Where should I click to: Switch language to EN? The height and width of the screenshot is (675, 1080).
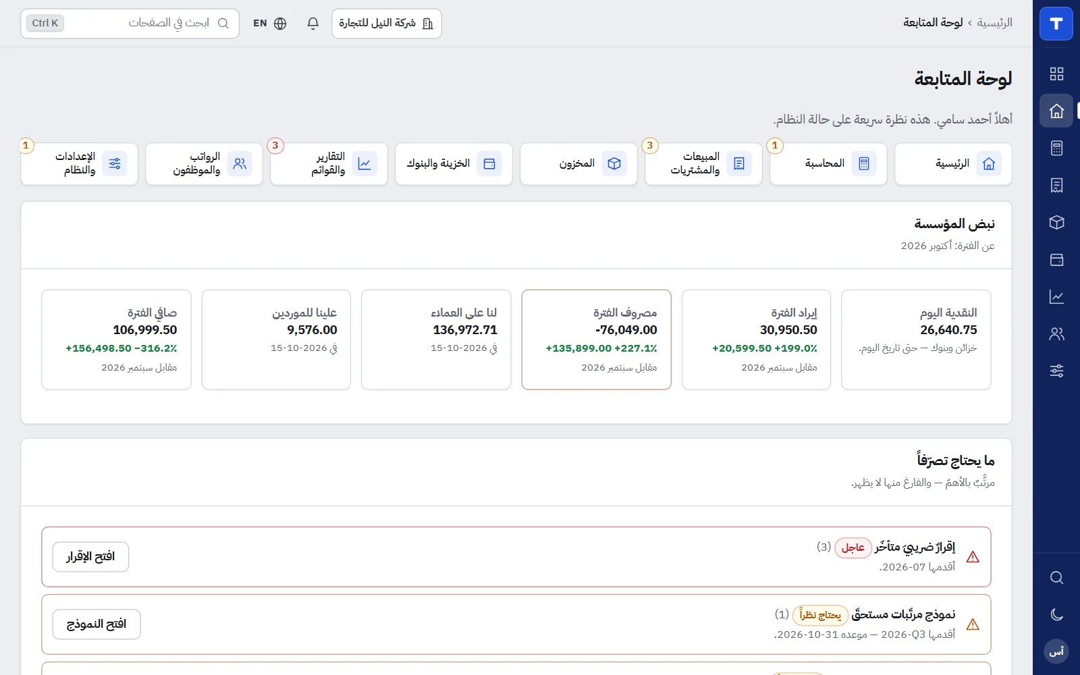269,24
